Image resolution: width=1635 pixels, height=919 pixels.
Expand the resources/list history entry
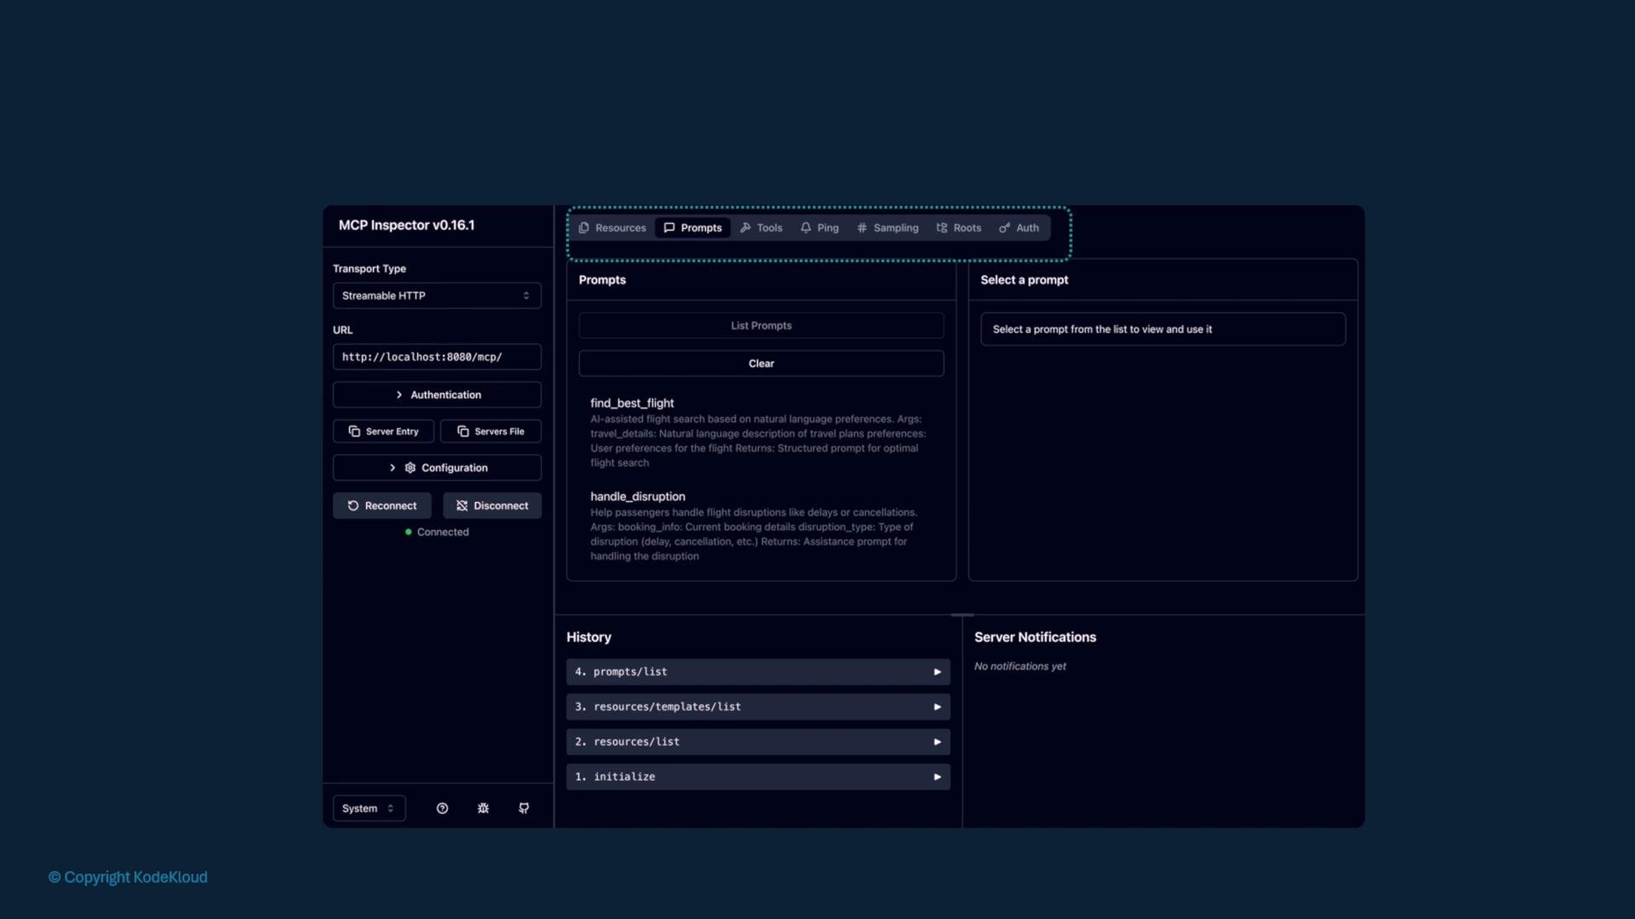tap(758, 742)
